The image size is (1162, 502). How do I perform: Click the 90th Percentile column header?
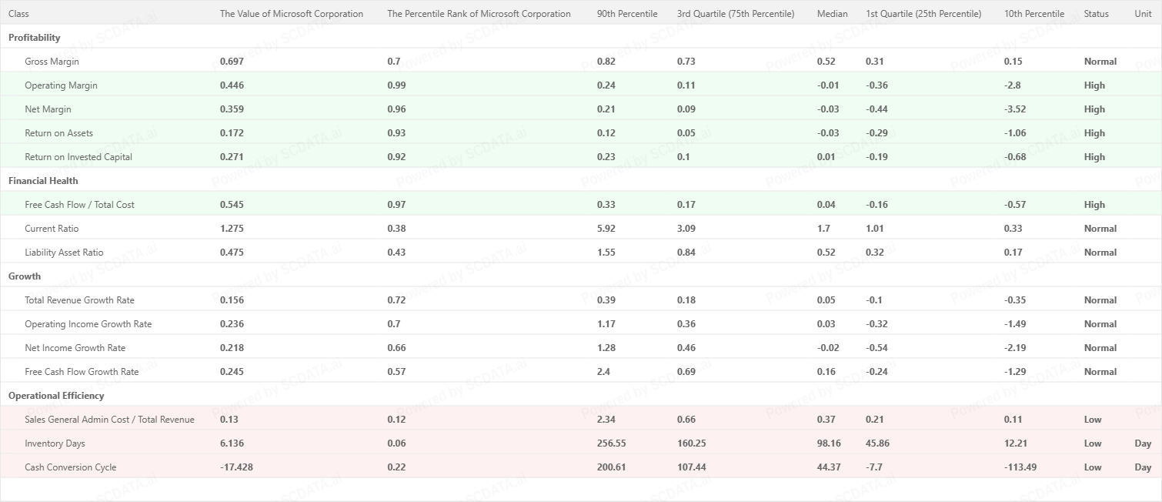627,14
